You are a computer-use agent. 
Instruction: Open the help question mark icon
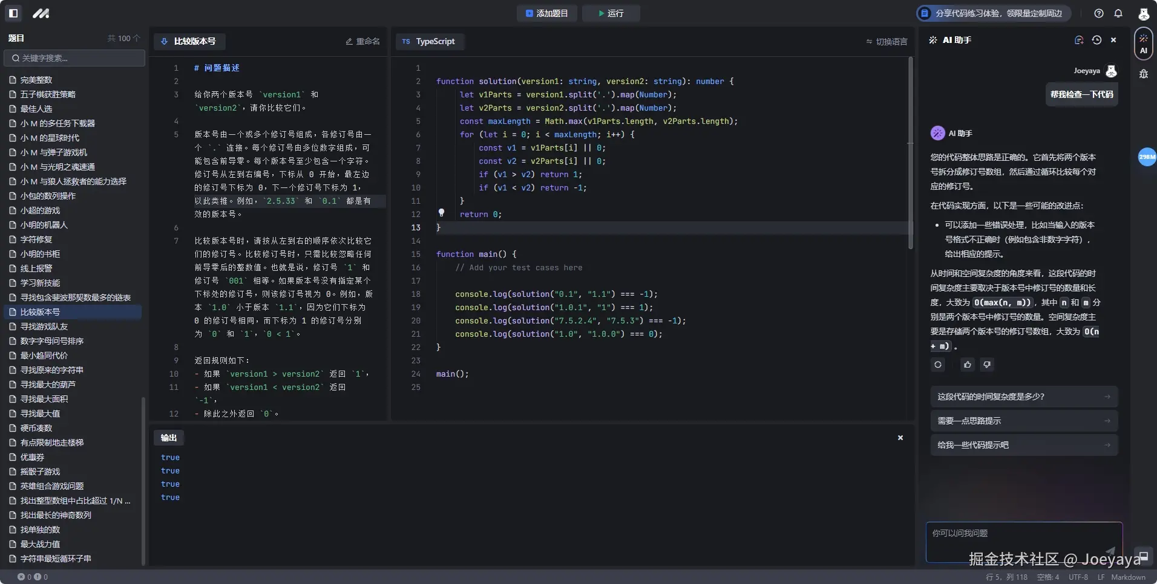point(1099,13)
